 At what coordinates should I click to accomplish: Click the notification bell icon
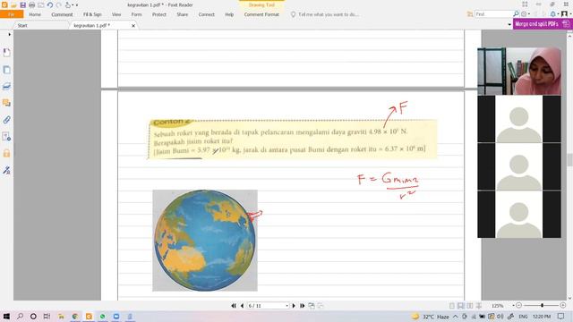click(553, 14)
